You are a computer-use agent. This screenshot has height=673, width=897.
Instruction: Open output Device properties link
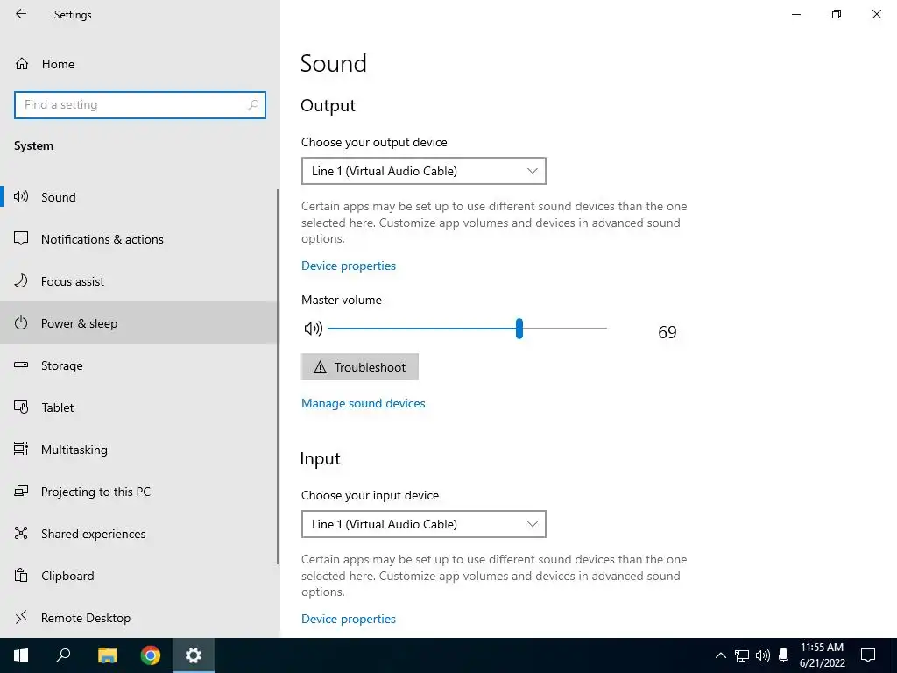point(349,266)
